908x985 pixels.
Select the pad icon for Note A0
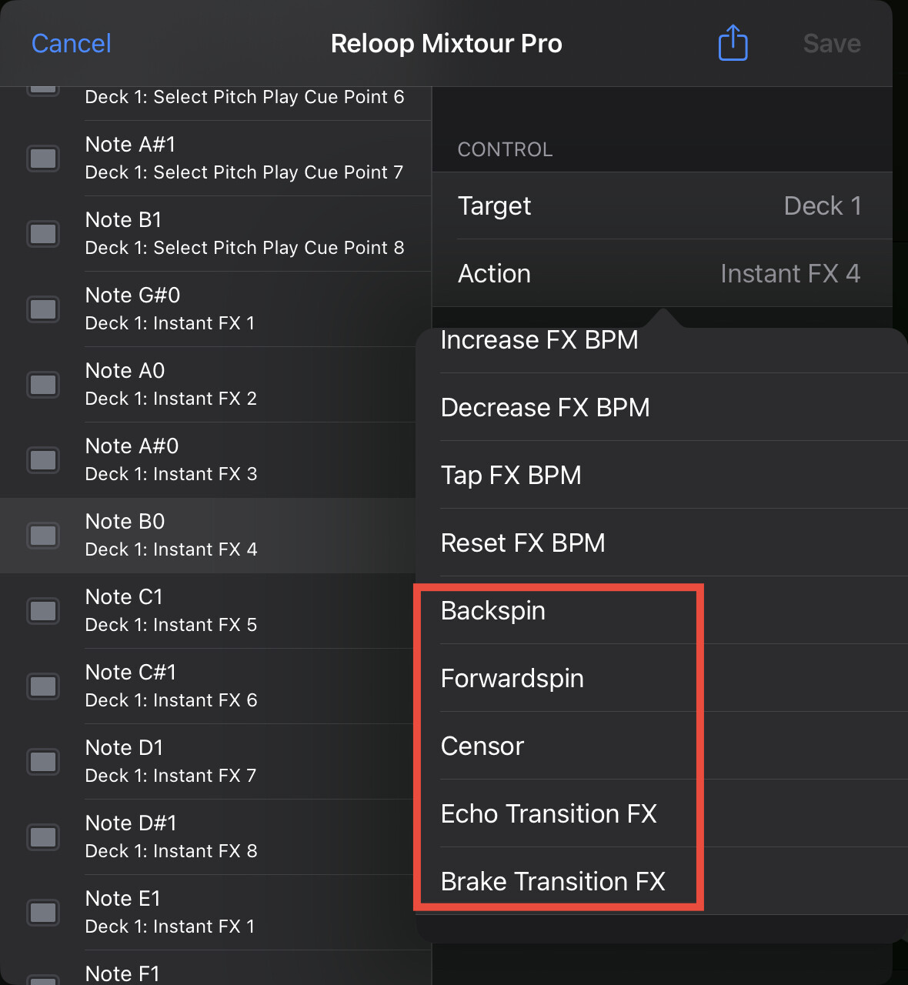(x=43, y=385)
